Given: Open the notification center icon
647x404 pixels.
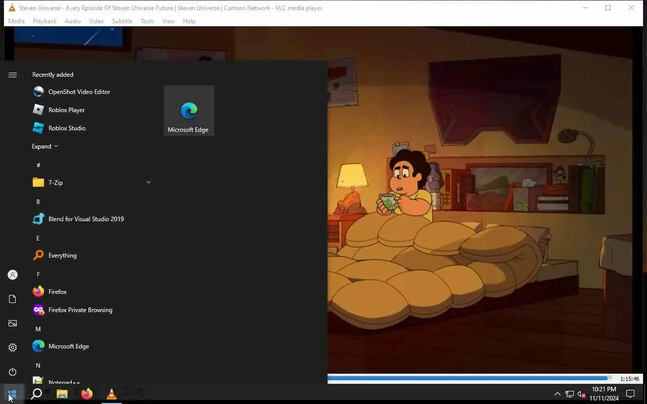Looking at the screenshot, I should 630,394.
